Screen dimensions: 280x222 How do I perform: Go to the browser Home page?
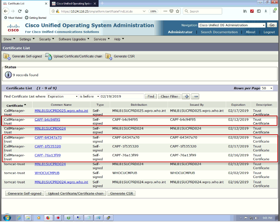(27, 11)
